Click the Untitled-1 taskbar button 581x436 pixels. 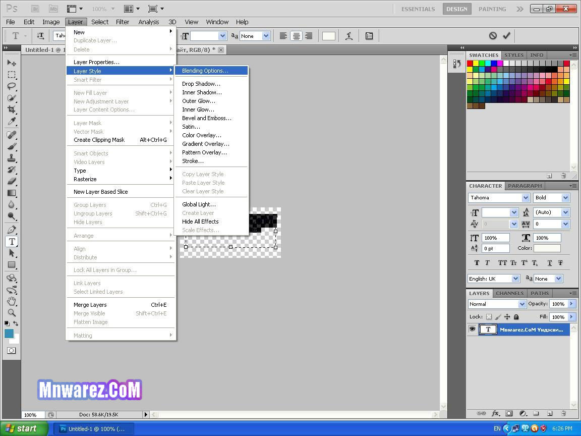pyautogui.click(x=94, y=429)
